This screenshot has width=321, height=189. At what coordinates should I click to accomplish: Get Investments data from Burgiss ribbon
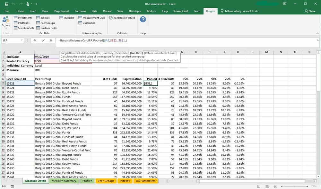(23, 18)
